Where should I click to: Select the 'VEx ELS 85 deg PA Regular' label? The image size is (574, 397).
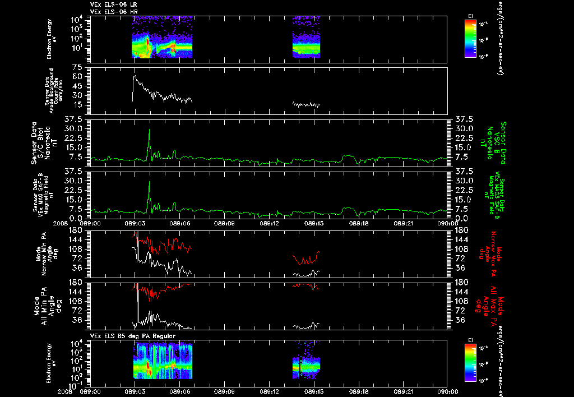[x=133, y=336]
